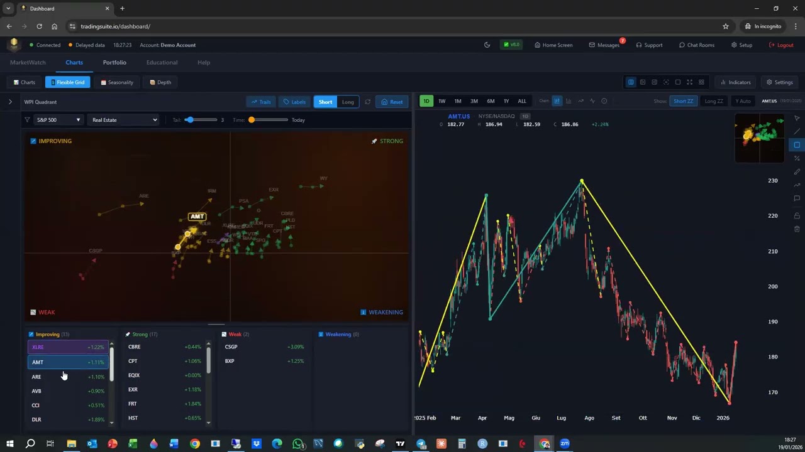Select the trend line drawing tool
805x452 pixels.
[797, 131]
